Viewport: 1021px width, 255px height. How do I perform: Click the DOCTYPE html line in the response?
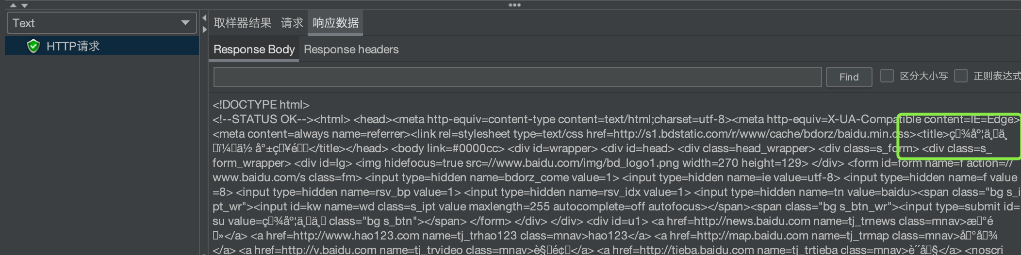[261, 105]
